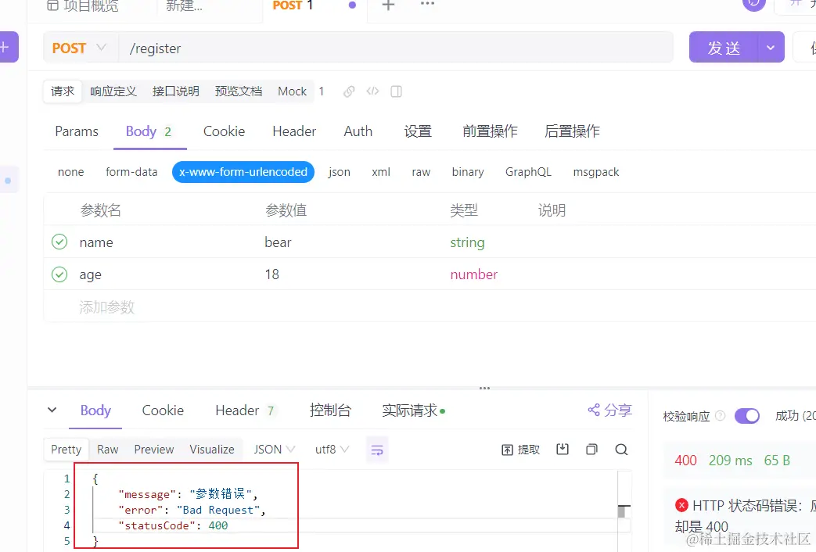Open the JSON format dropdown
This screenshot has width=816, height=552.
coord(275,450)
